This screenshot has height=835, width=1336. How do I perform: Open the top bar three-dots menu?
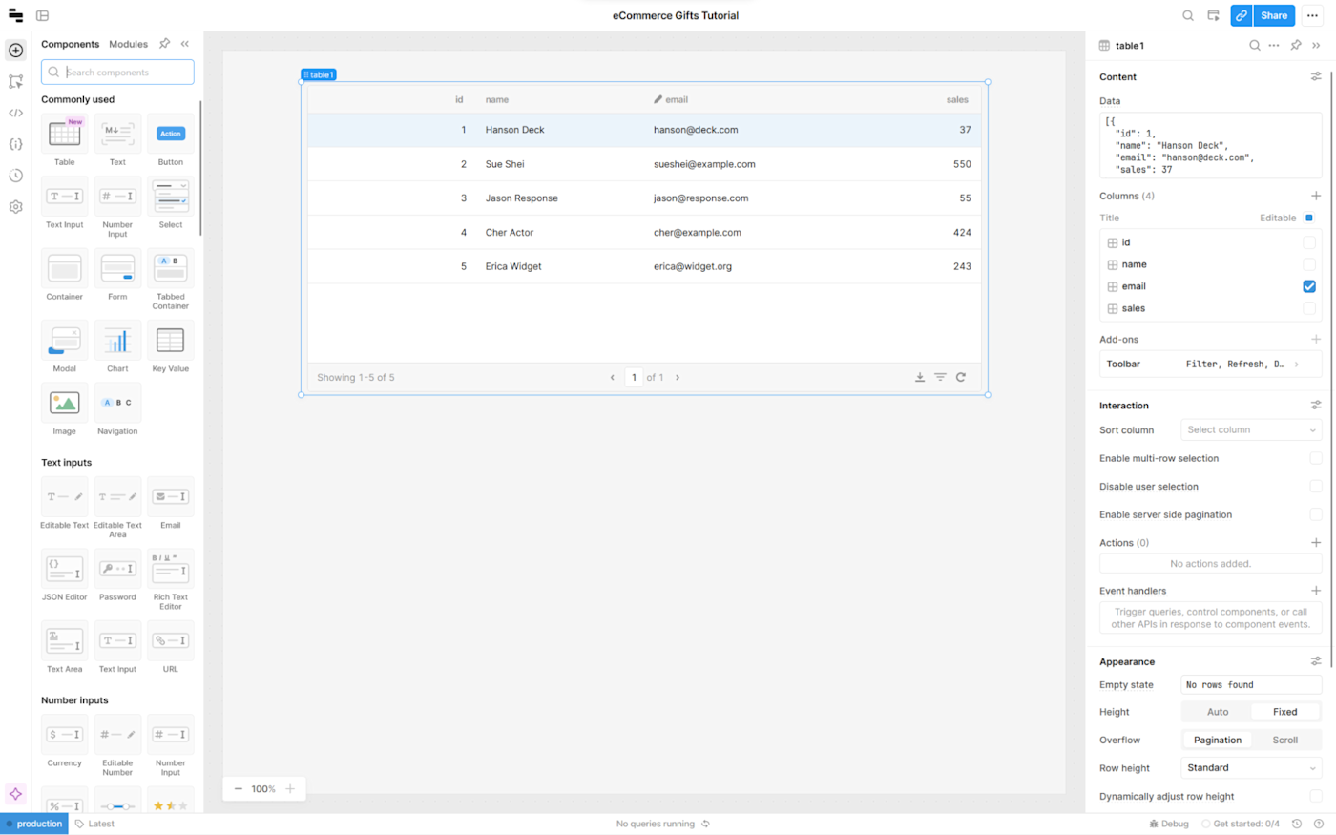pyautogui.click(x=1312, y=15)
